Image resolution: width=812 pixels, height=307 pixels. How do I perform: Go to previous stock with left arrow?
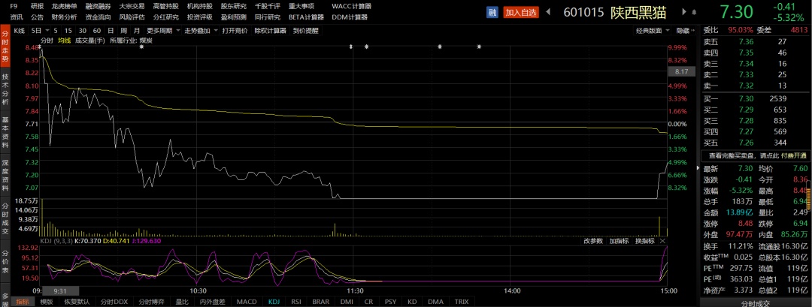[548, 12]
